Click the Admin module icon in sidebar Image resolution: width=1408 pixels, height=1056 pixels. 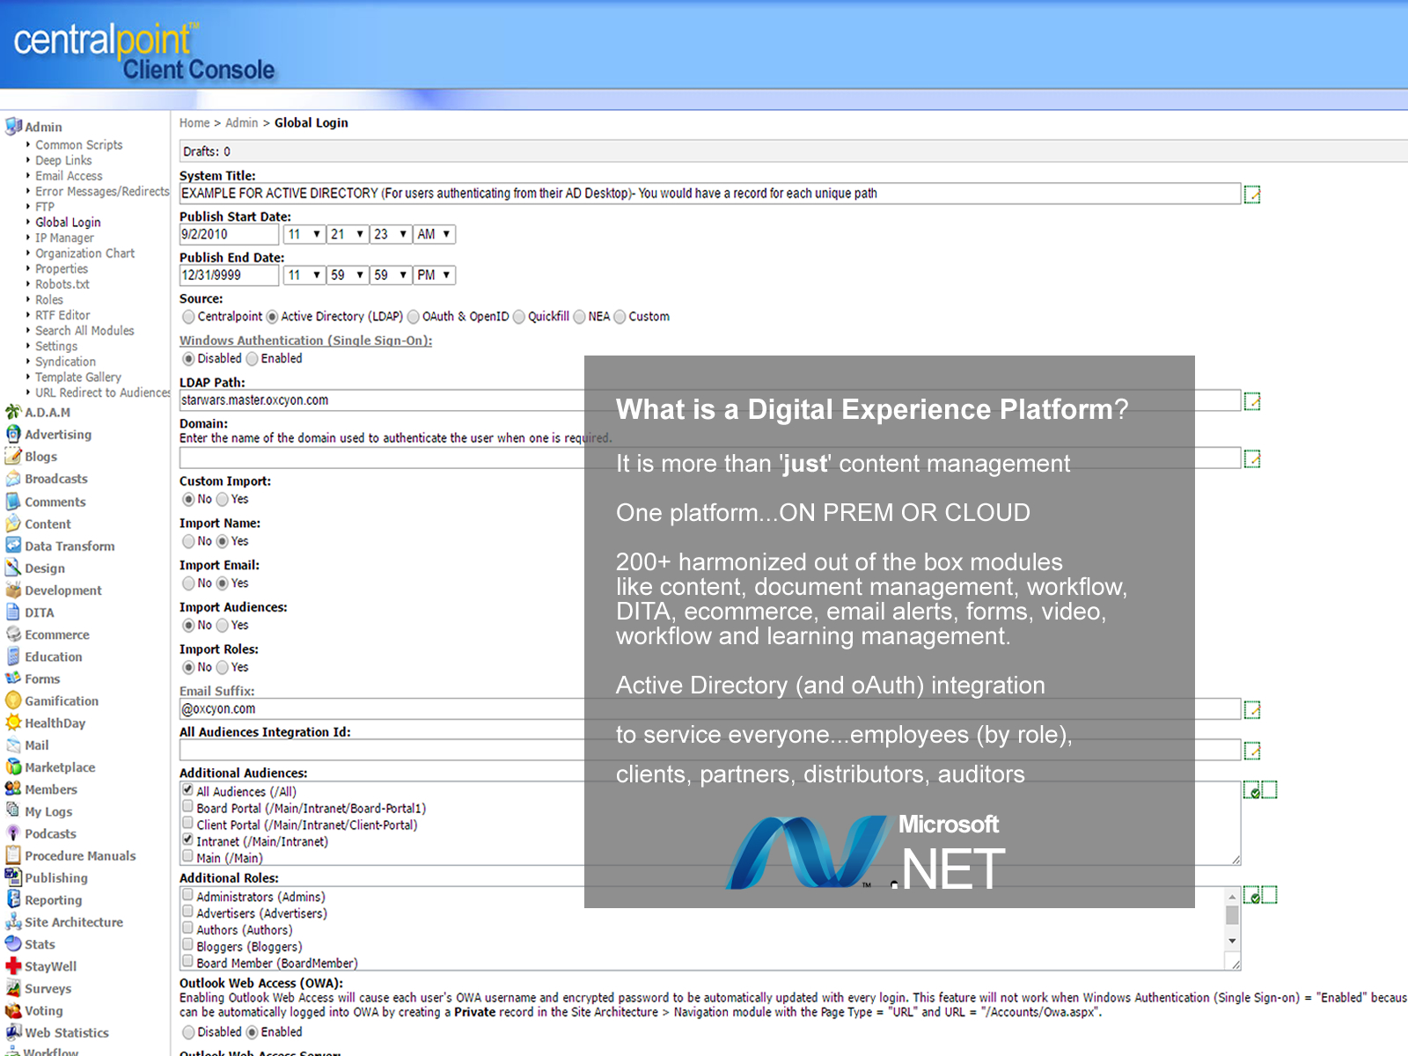pos(13,126)
